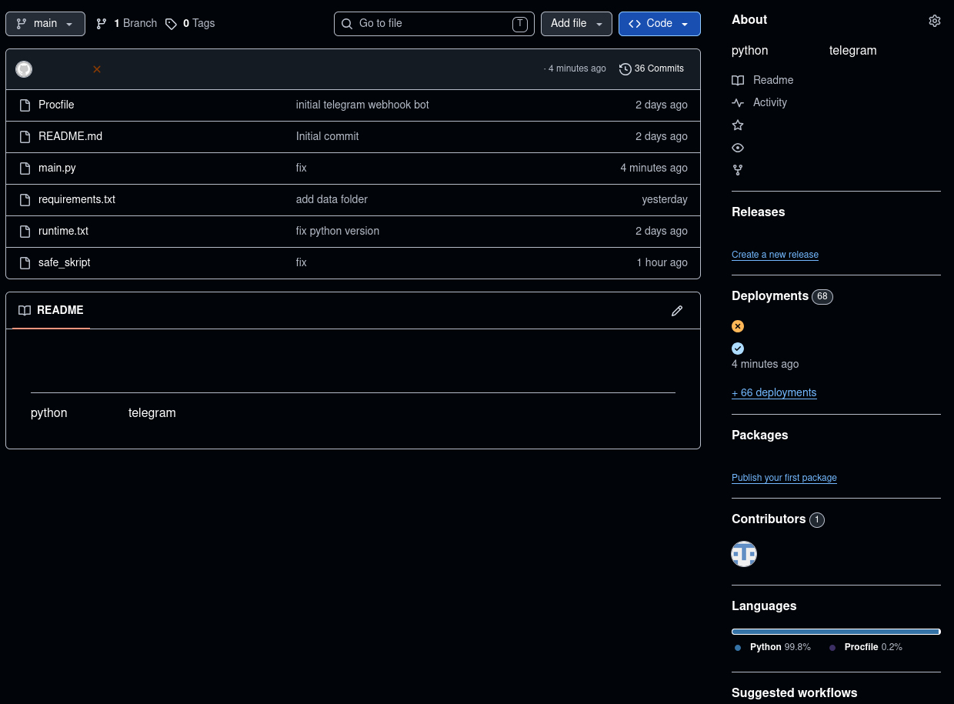Open the Releases heading
The image size is (954, 704).
(759, 212)
